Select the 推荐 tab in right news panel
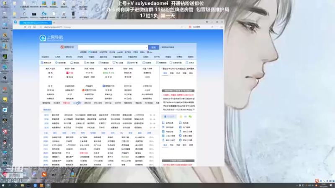This screenshot has width=335, height=188. point(165,73)
